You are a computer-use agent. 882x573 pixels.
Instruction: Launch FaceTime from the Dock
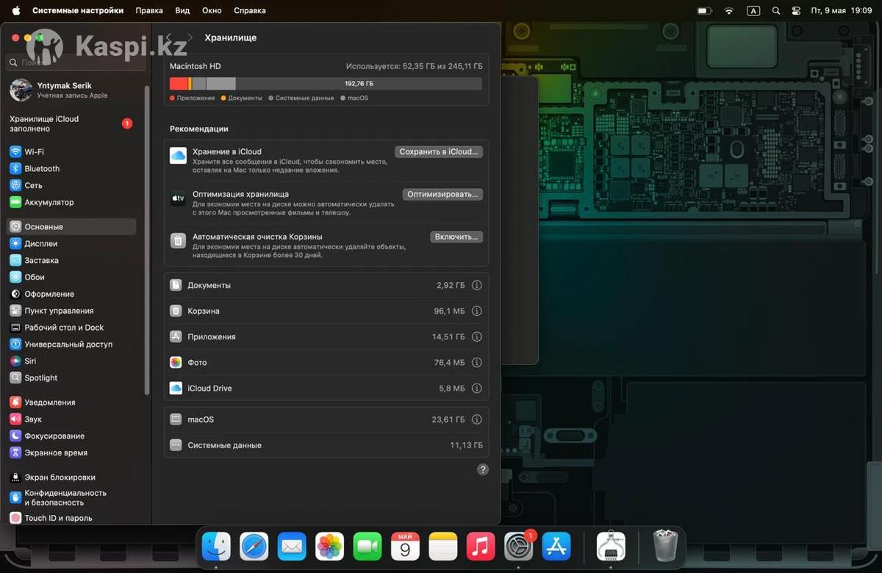click(367, 547)
